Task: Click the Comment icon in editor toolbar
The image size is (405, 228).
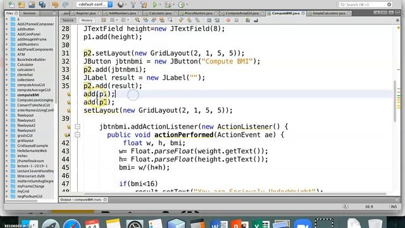Action: click(247, 20)
